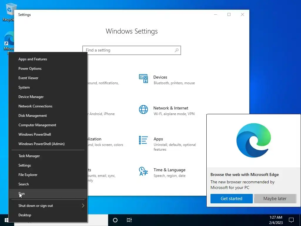Close the Settings window
This screenshot has width=301, height=226.
coord(243,15)
